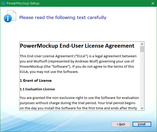This screenshot has height=132, width=157.
Task: Click the PowerMockup icon in title bar
Action: point(3,3)
